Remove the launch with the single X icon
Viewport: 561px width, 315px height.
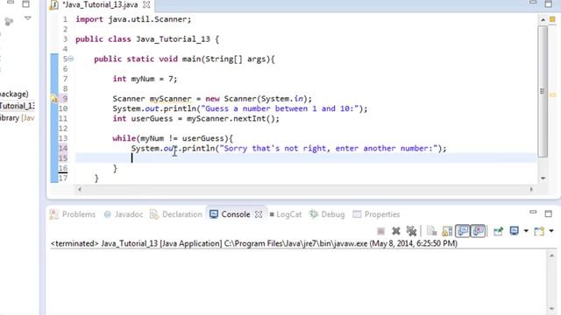tap(395, 231)
